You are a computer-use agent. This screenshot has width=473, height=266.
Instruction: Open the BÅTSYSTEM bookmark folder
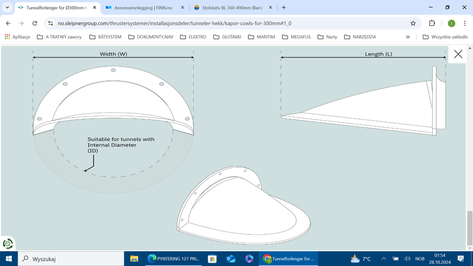coord(105,37)
